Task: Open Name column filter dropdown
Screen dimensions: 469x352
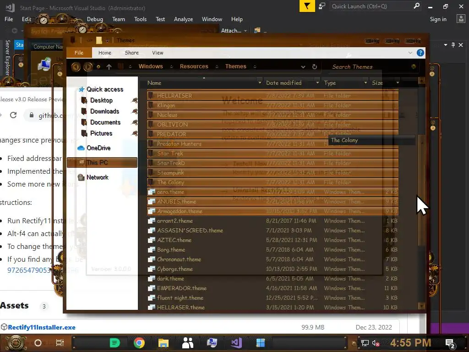Action: click(x=260, y=82)
